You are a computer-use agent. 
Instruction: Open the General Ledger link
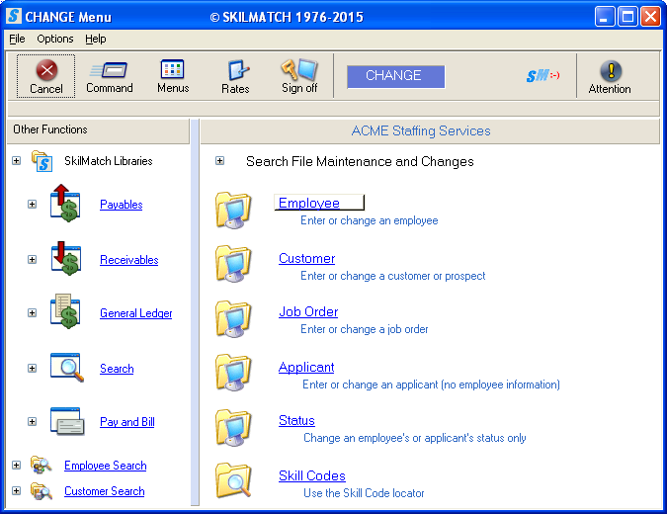click(135, 313)
